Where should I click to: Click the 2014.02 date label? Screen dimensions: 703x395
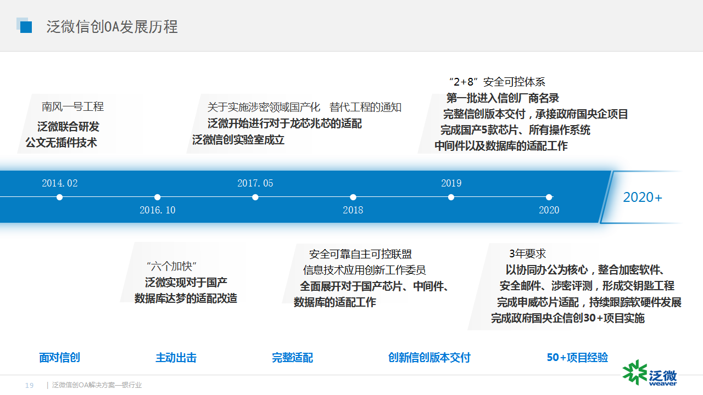pos(60,183)
